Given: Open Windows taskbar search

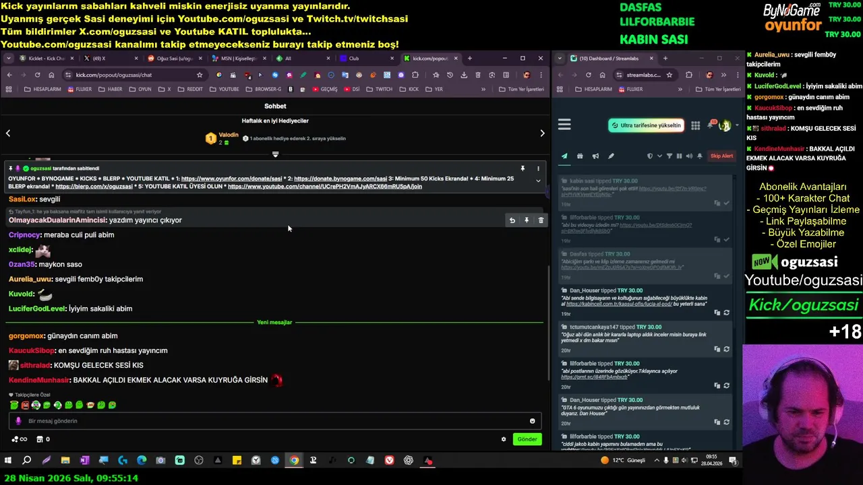Looking at the screenshot, I should (27, 461).
